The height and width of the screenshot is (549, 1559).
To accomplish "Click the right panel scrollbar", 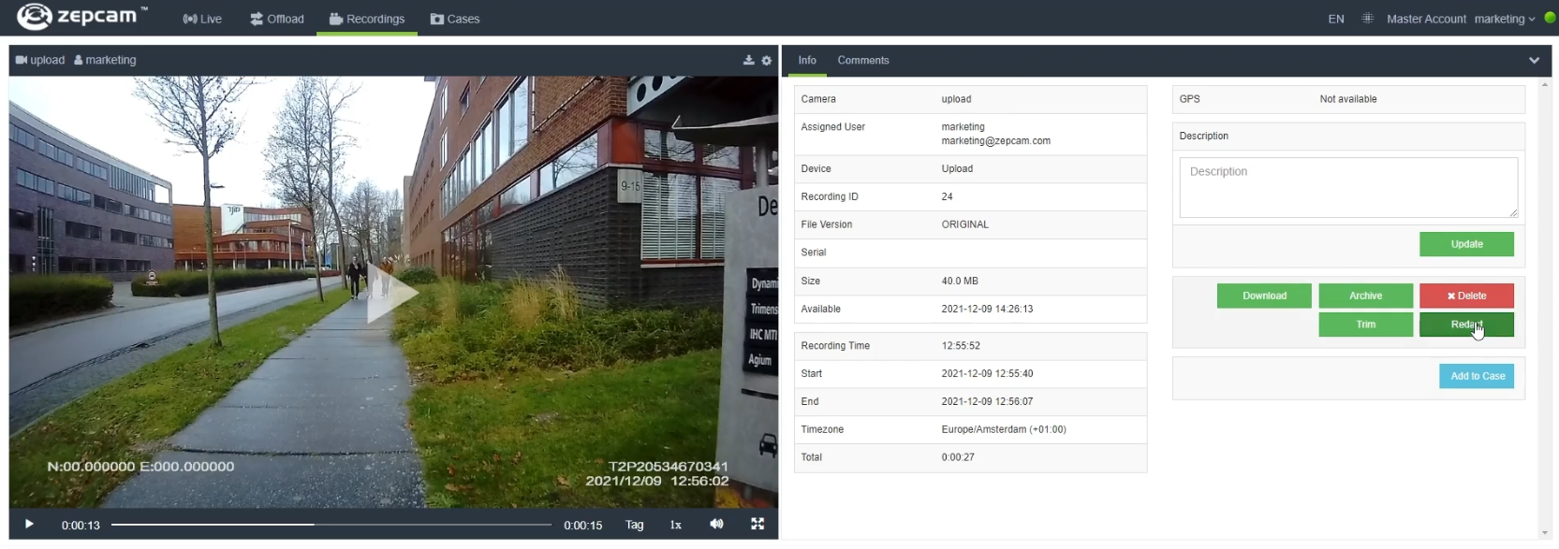I will (x=1545, y=309).
